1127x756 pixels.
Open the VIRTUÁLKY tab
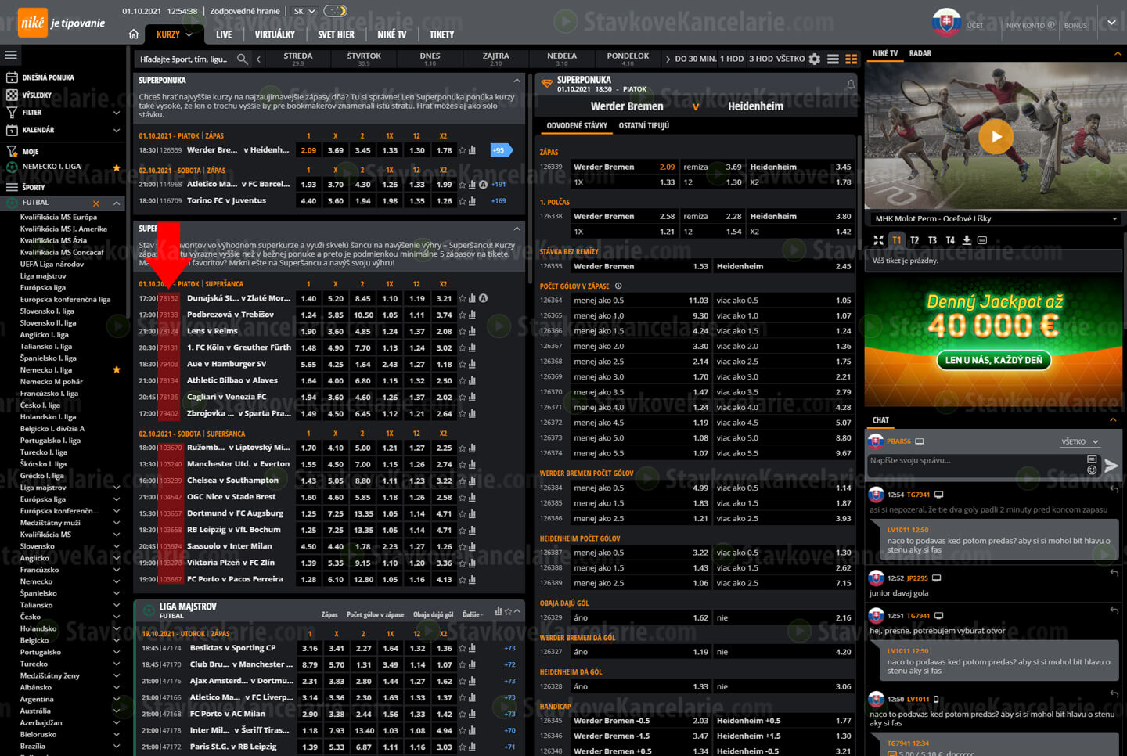tap(275, 34)
